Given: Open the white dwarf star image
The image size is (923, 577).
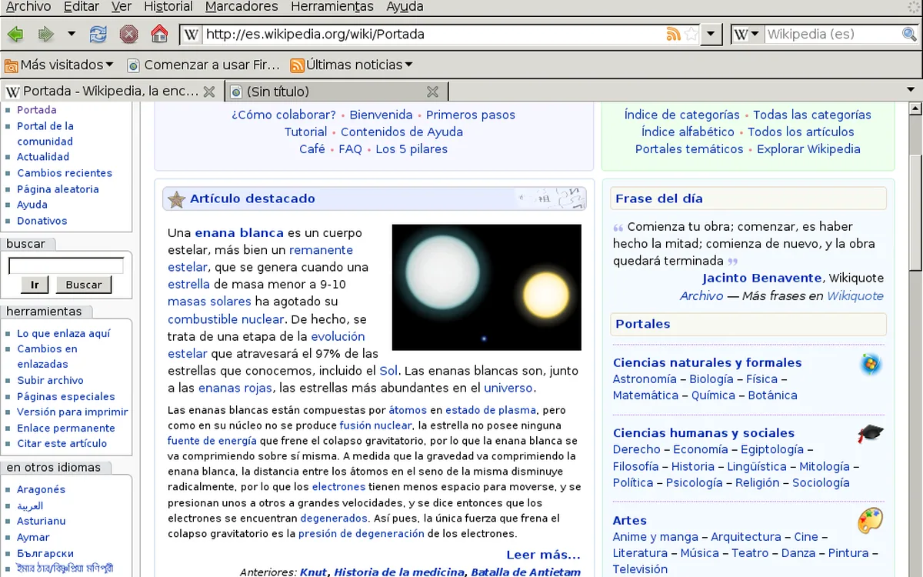Looking at the screenshot, I should click(x=487, y=287).
